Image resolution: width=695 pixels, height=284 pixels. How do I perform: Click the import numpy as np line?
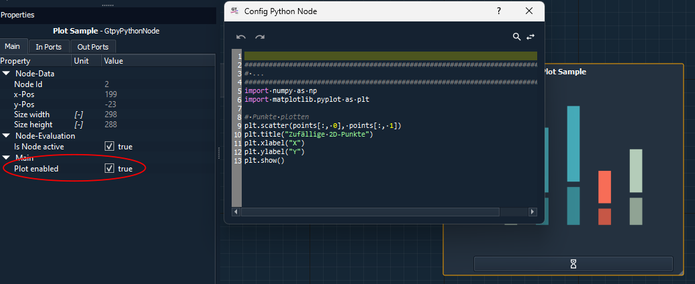pos(281,90)
